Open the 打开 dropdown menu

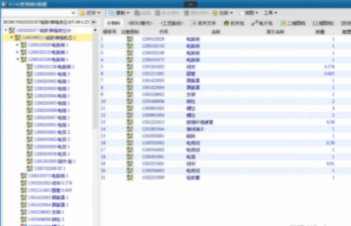[99, 13]
